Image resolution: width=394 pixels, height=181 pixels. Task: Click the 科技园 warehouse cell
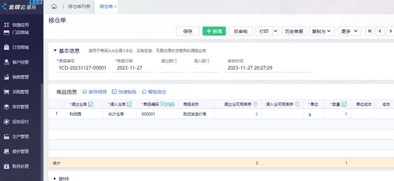tap(84, 114)
